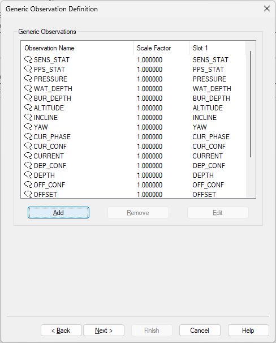Select the CURRENT observation icon
Screen dimensions: 276x343
point(28,156)
